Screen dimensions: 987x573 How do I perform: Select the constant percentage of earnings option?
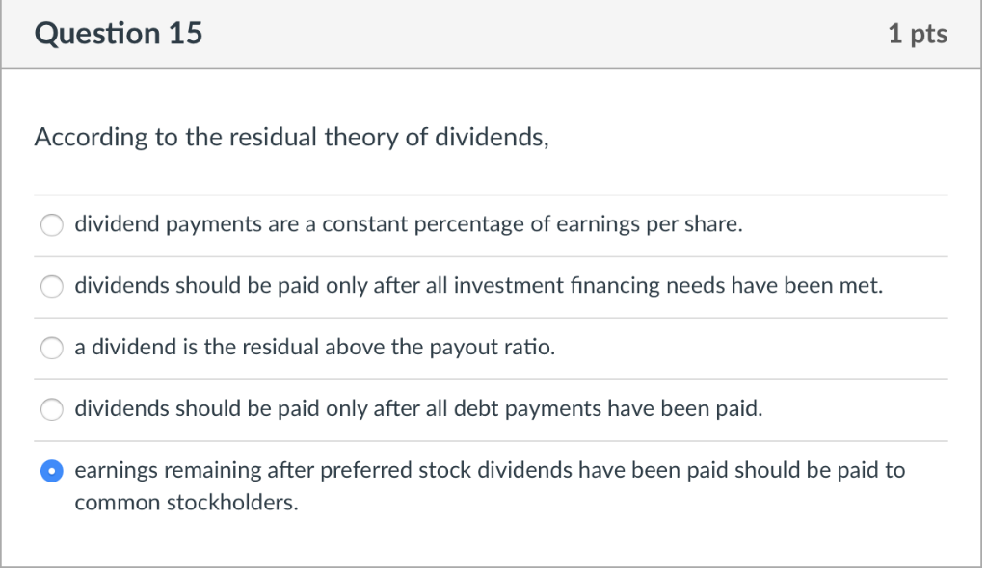coord(52,224)
